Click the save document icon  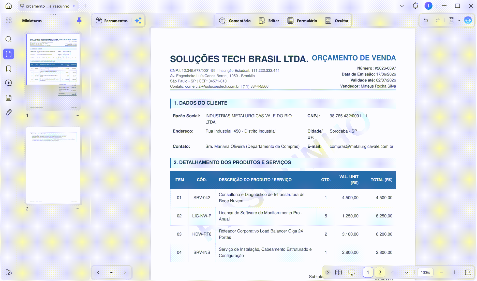(x=451, y=20)
